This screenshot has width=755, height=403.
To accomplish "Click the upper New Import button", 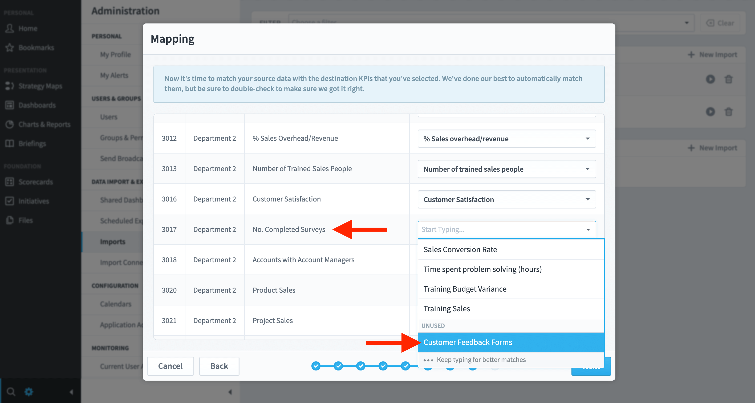I will point(712,55).
